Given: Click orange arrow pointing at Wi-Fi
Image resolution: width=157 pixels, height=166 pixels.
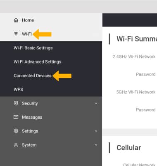Looking at the screenshot, I should (42, 34).
